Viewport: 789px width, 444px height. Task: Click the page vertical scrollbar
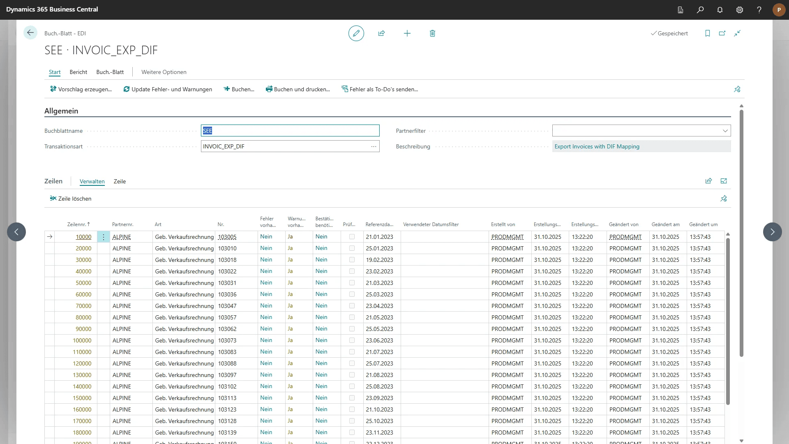pyautogui.click(x=741, y=233)
